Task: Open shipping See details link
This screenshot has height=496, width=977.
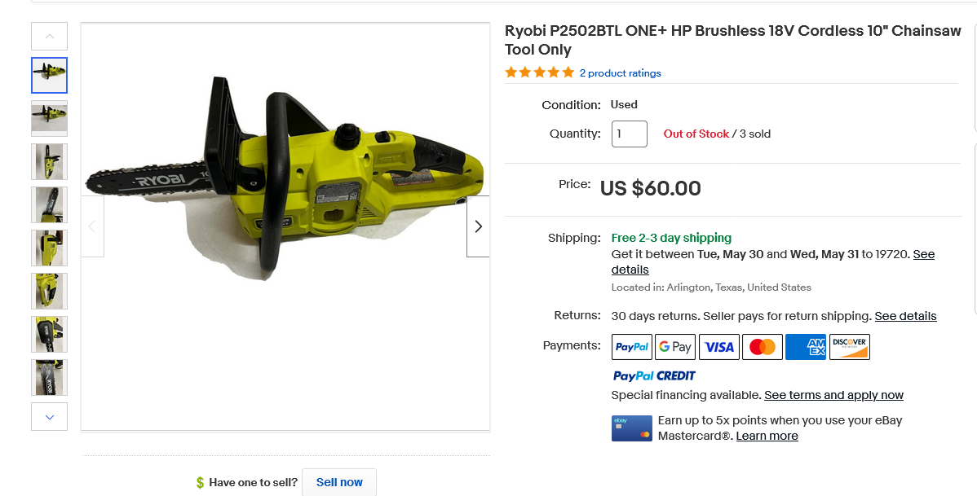Action: click(630, 270)
